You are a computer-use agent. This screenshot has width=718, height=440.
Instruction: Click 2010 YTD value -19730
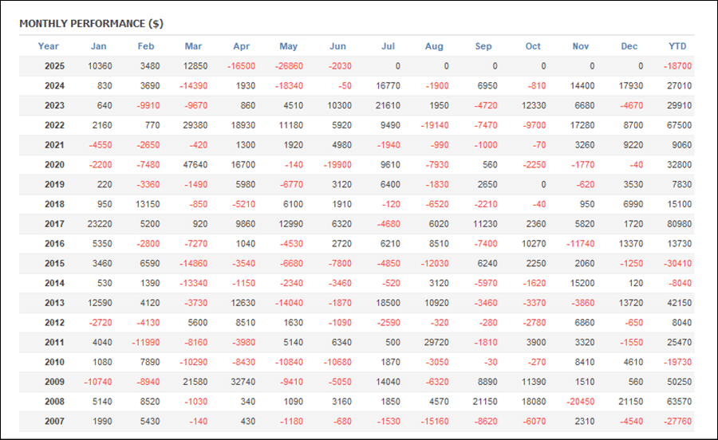coord(677,362)
